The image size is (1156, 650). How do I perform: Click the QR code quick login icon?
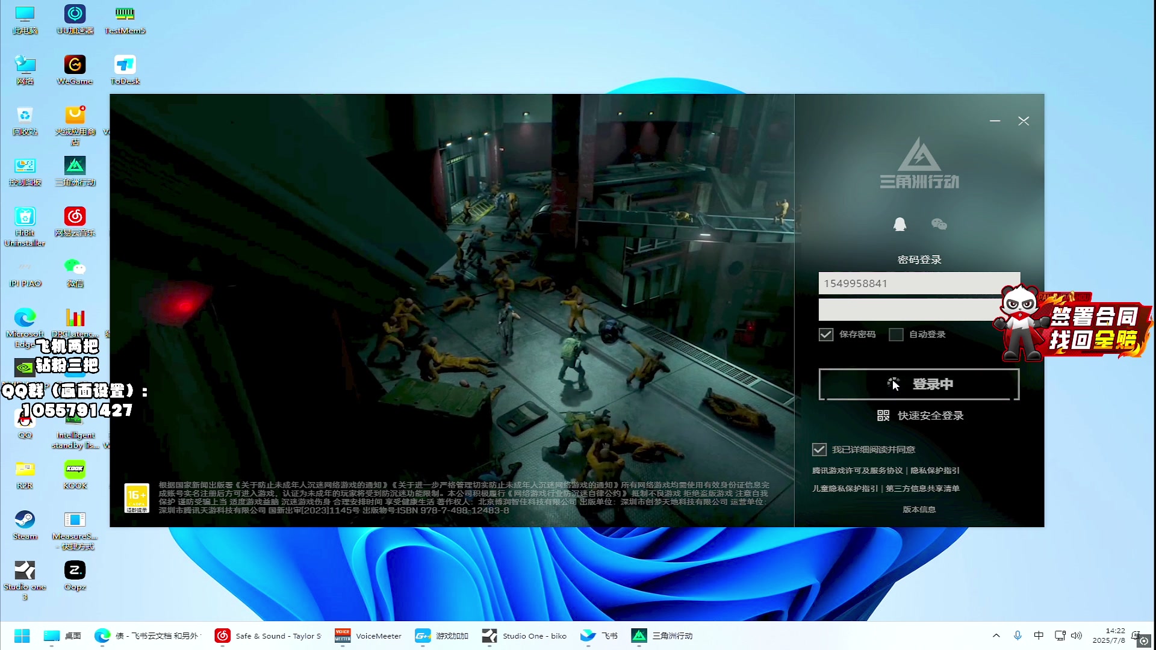883,415
